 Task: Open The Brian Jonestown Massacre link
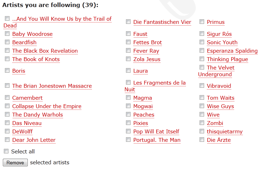(52, 86)
